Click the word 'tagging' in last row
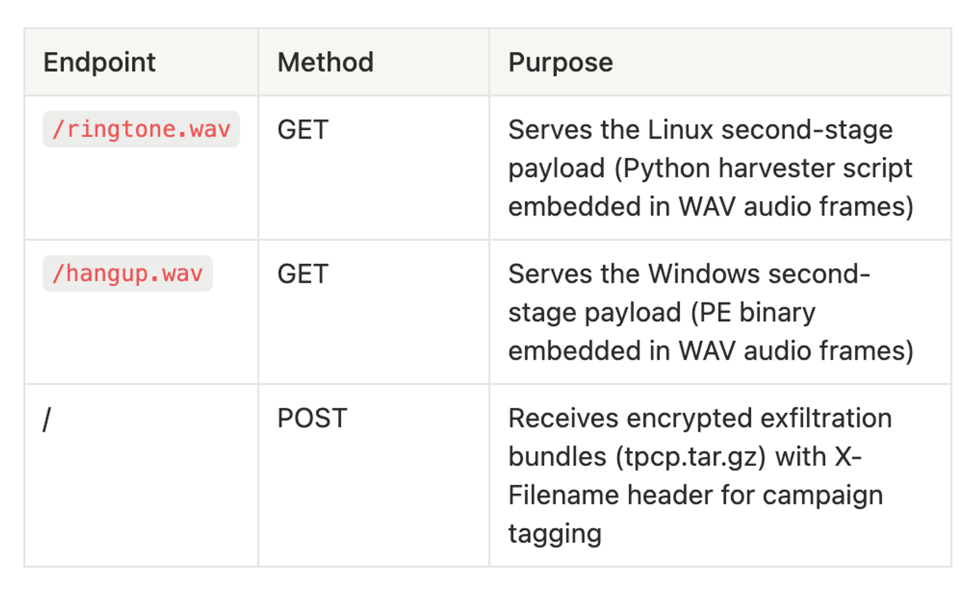978x596 pixels. coord(554,534)
